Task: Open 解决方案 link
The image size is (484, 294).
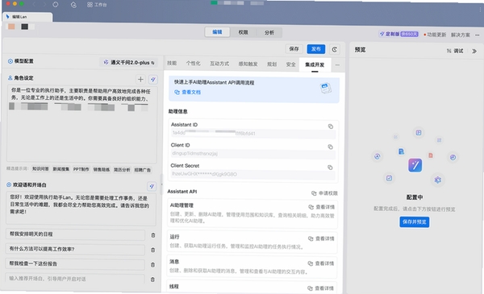Action: click(461, 35)
